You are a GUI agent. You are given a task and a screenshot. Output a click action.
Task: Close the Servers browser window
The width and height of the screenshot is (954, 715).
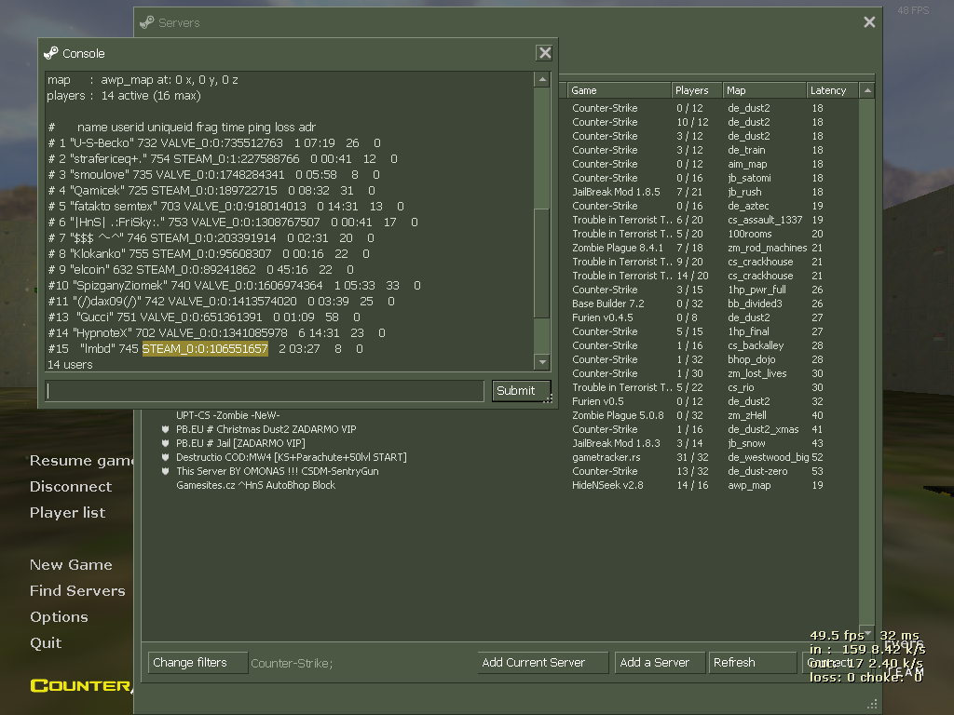pyautogui.click(x=869, y=22)
